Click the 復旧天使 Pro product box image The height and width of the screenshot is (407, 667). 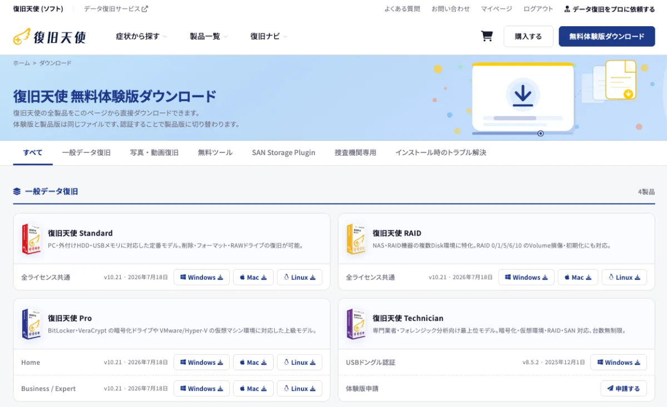[31, 324]
